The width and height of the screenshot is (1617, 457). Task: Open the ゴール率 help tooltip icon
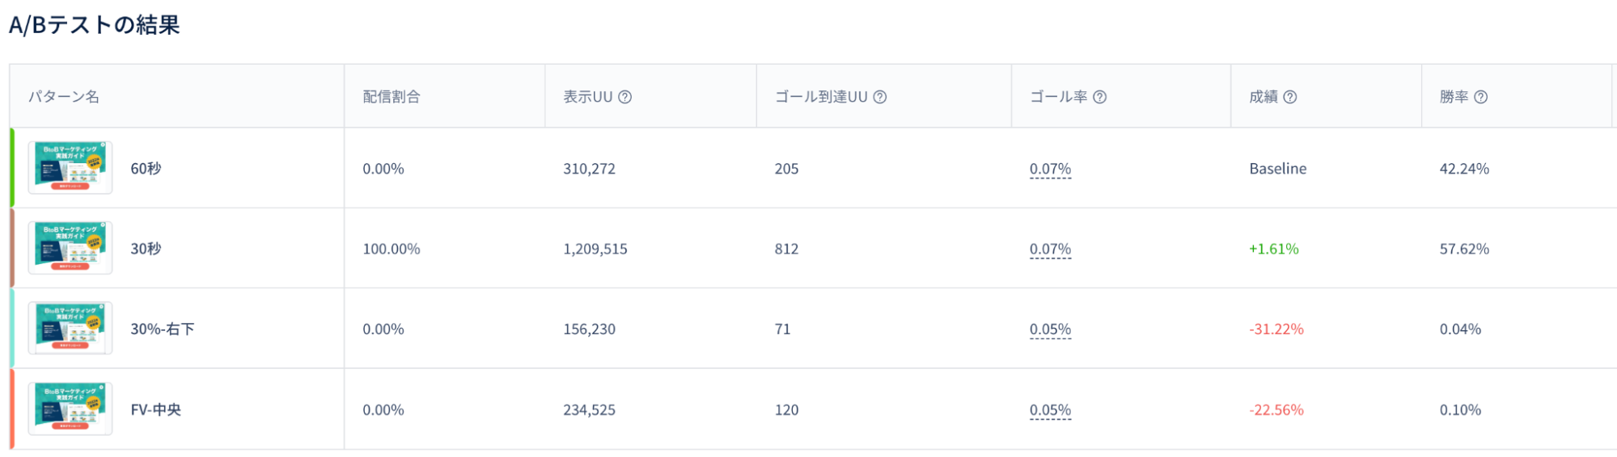1099,97
